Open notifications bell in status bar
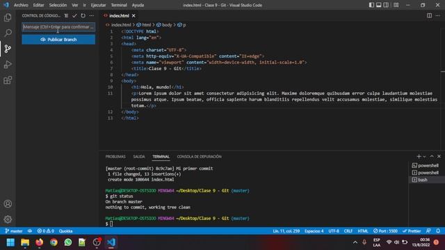Image resolution: width=445 pixels, height=250 pixels. click(438, 231)
